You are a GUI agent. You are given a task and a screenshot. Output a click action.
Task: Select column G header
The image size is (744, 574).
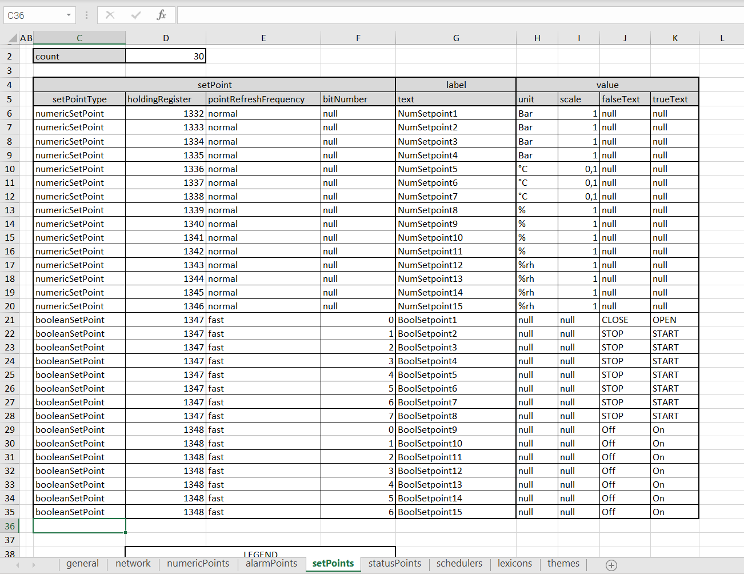455,38
